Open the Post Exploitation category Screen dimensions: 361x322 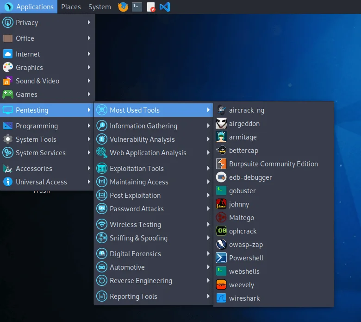tap(153, 195)
